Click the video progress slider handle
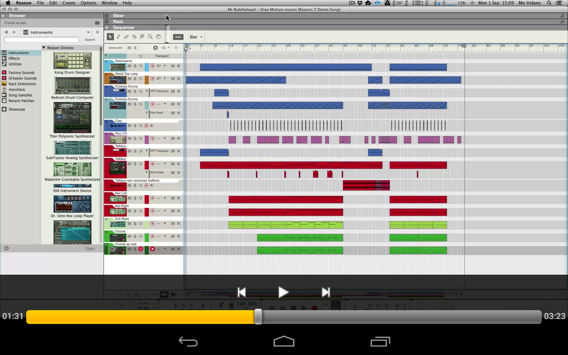The width and height of the screenshot is (568, 355). (x=258, y=316)
